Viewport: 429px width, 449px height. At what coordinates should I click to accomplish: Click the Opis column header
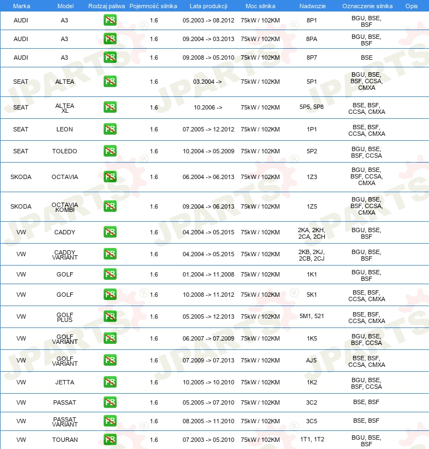point(411,6)
